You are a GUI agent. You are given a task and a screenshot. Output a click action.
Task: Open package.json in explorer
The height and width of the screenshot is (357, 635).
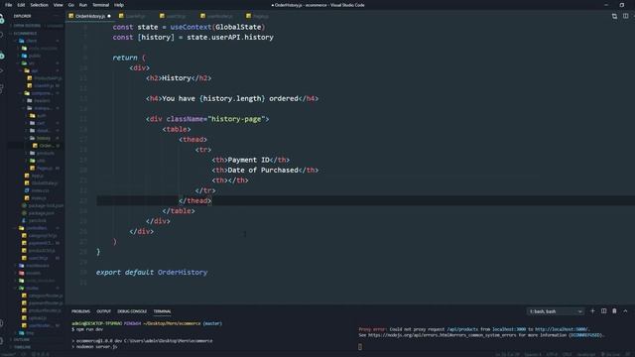(x=39, y=213)
